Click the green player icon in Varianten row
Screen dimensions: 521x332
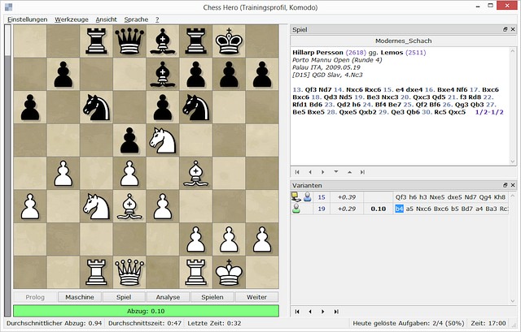pyautogui.click(x=296, y=209)
